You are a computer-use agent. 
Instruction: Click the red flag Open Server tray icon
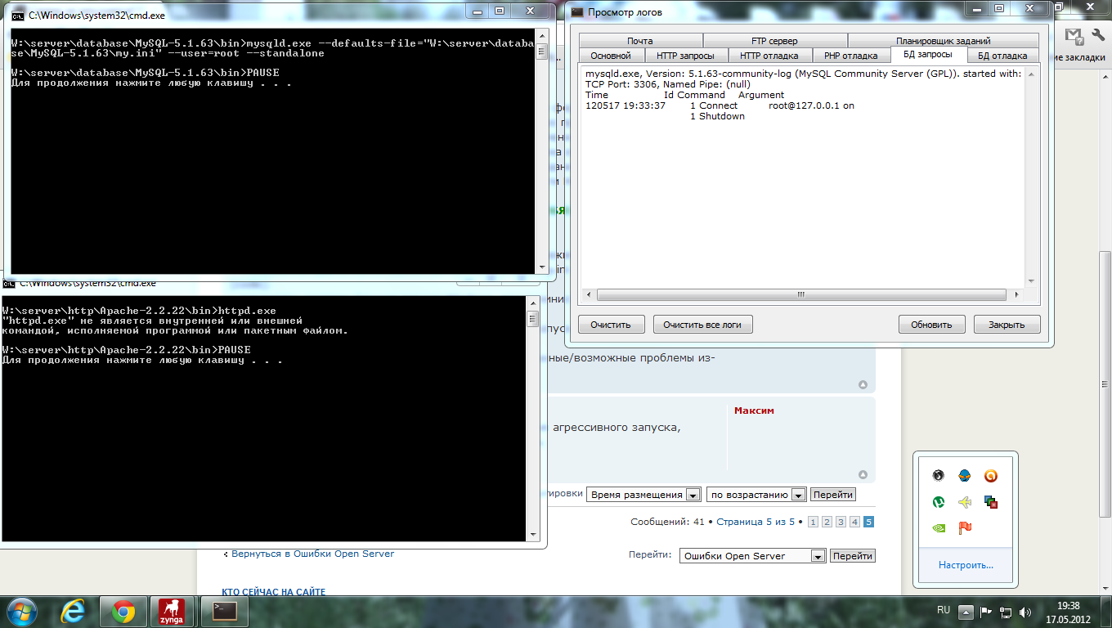[x=965, y=528]
